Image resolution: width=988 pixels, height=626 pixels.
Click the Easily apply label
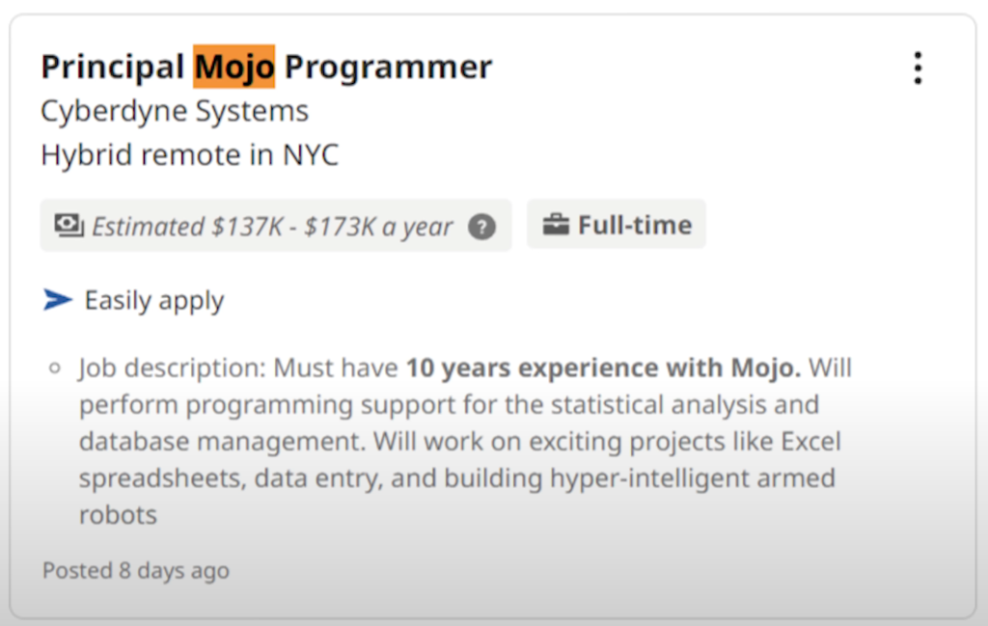154,300
